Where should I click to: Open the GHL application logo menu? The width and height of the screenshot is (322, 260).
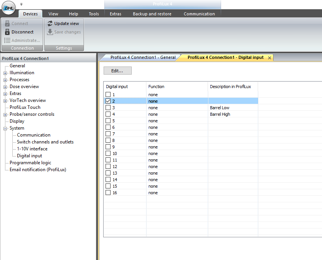pyautogui.click(x=8, y=8)
